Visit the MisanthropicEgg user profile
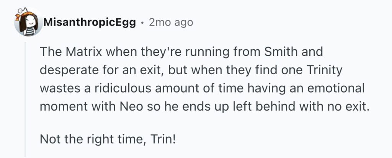 90,23
